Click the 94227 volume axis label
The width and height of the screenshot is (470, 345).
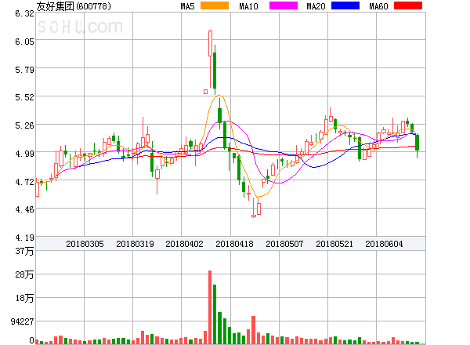tap(22, 321)
